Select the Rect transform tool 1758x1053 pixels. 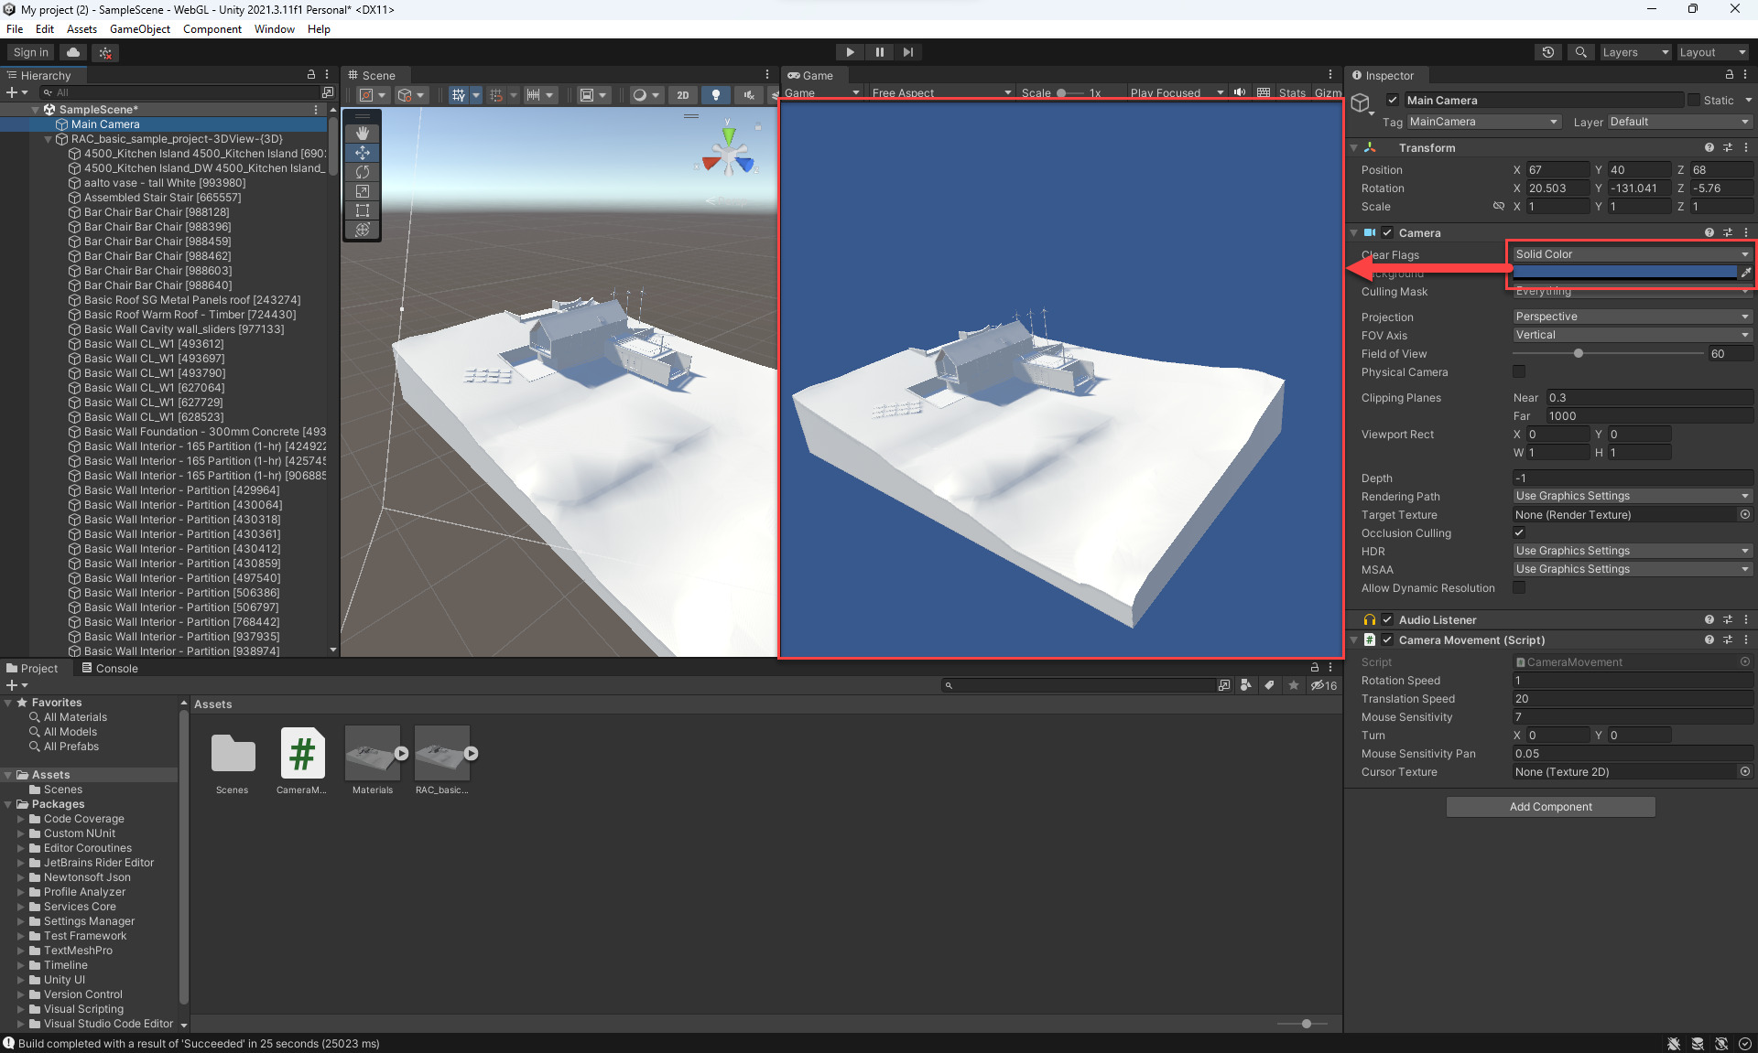pos(362,210)
